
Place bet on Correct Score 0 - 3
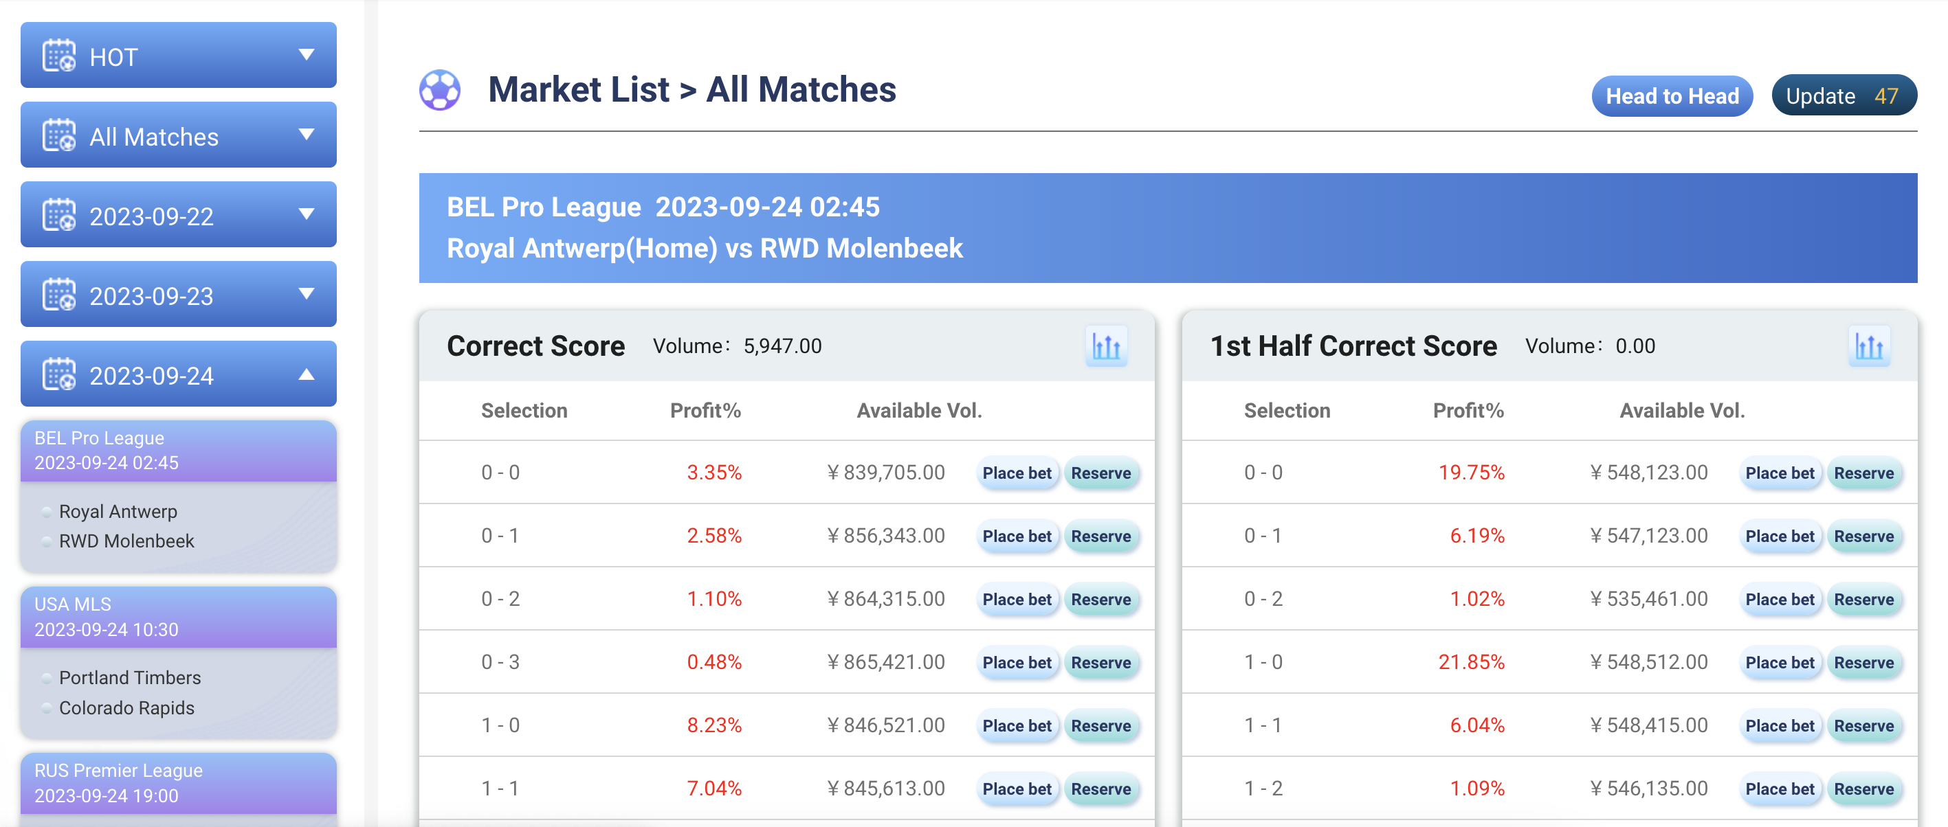pyautogui.click(x=1017, y=663)
